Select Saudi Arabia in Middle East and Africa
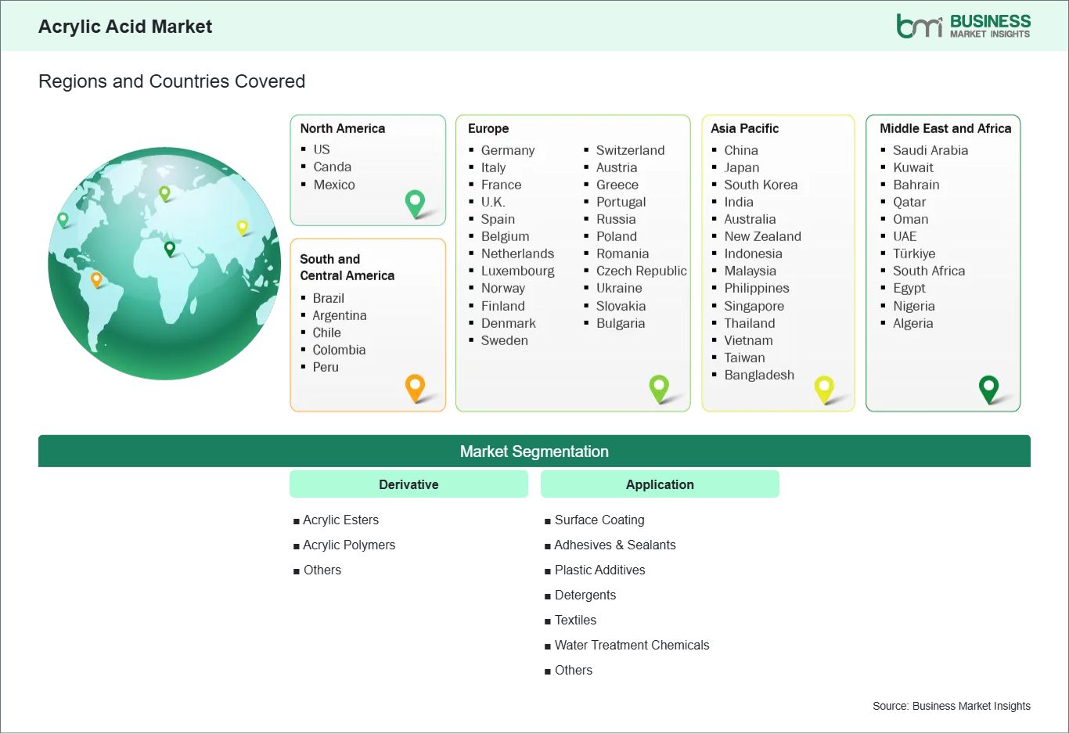Image resolution: width=1069 pixels, height=734 pixels. click(x=930, y=150)
